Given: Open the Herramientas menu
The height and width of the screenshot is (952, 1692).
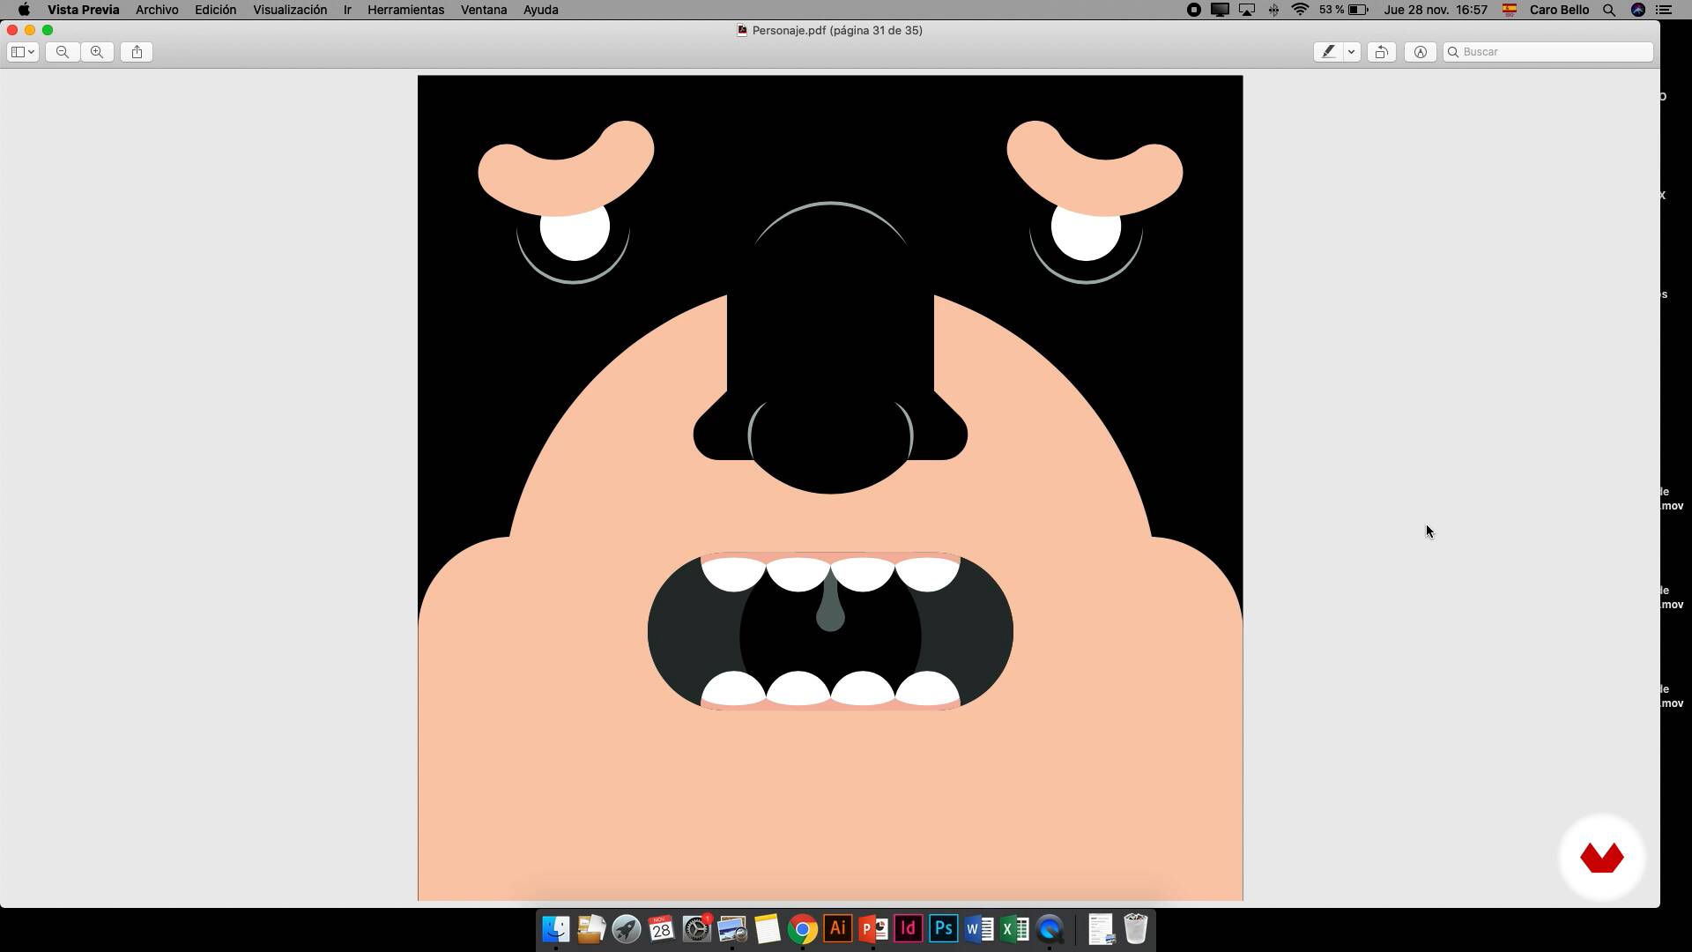Looking at the screenshot, I should point(405,10).
